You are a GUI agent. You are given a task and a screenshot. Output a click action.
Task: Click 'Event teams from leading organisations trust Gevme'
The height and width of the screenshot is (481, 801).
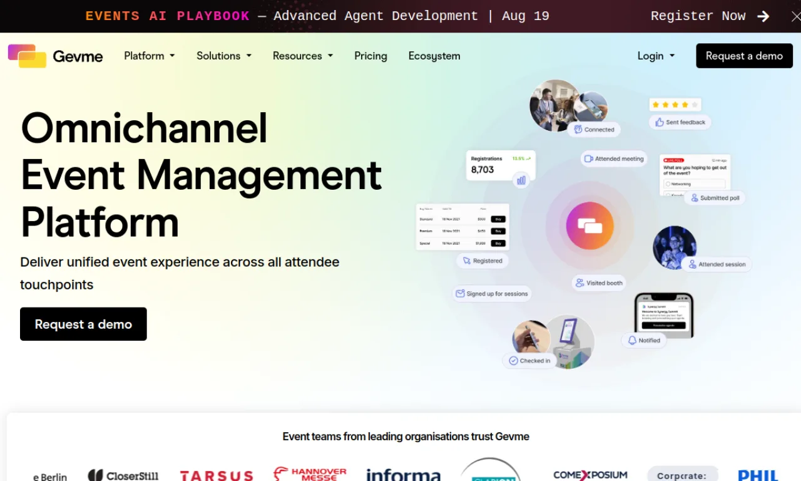[x=406, y=437]
